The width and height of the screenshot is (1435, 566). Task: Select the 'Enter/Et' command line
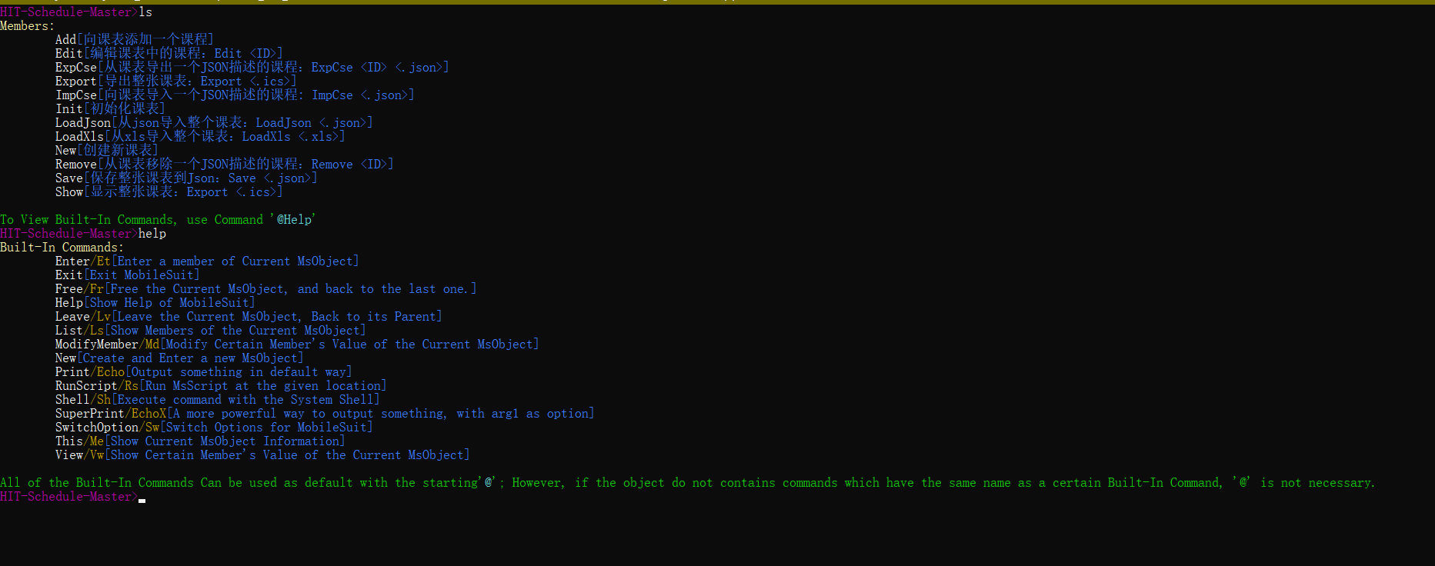207,261
